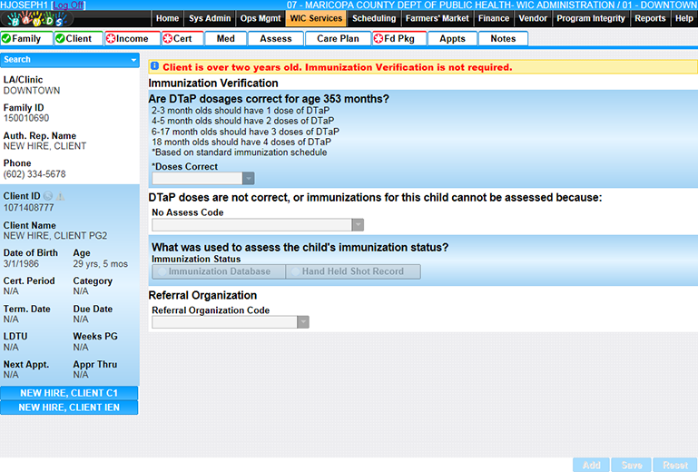Select the NEW HIRE, CLIENT C1 button
Image resolution: width=698 pixels, height=472 pixels.
(69, 393)
